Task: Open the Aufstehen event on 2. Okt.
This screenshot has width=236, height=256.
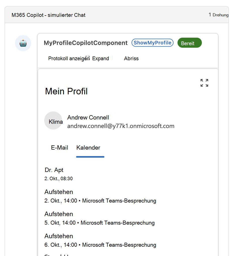Action: tap(59, 192)
